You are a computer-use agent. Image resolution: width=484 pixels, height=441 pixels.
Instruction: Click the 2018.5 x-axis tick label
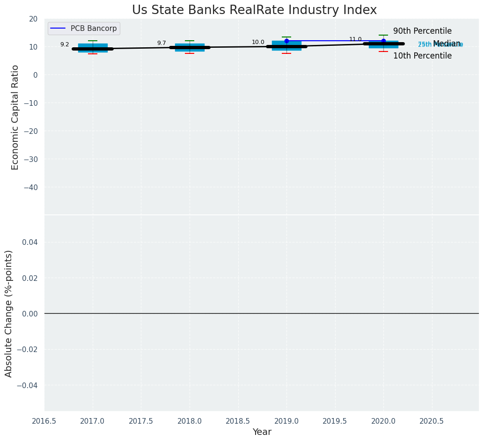tap(238, 421)
